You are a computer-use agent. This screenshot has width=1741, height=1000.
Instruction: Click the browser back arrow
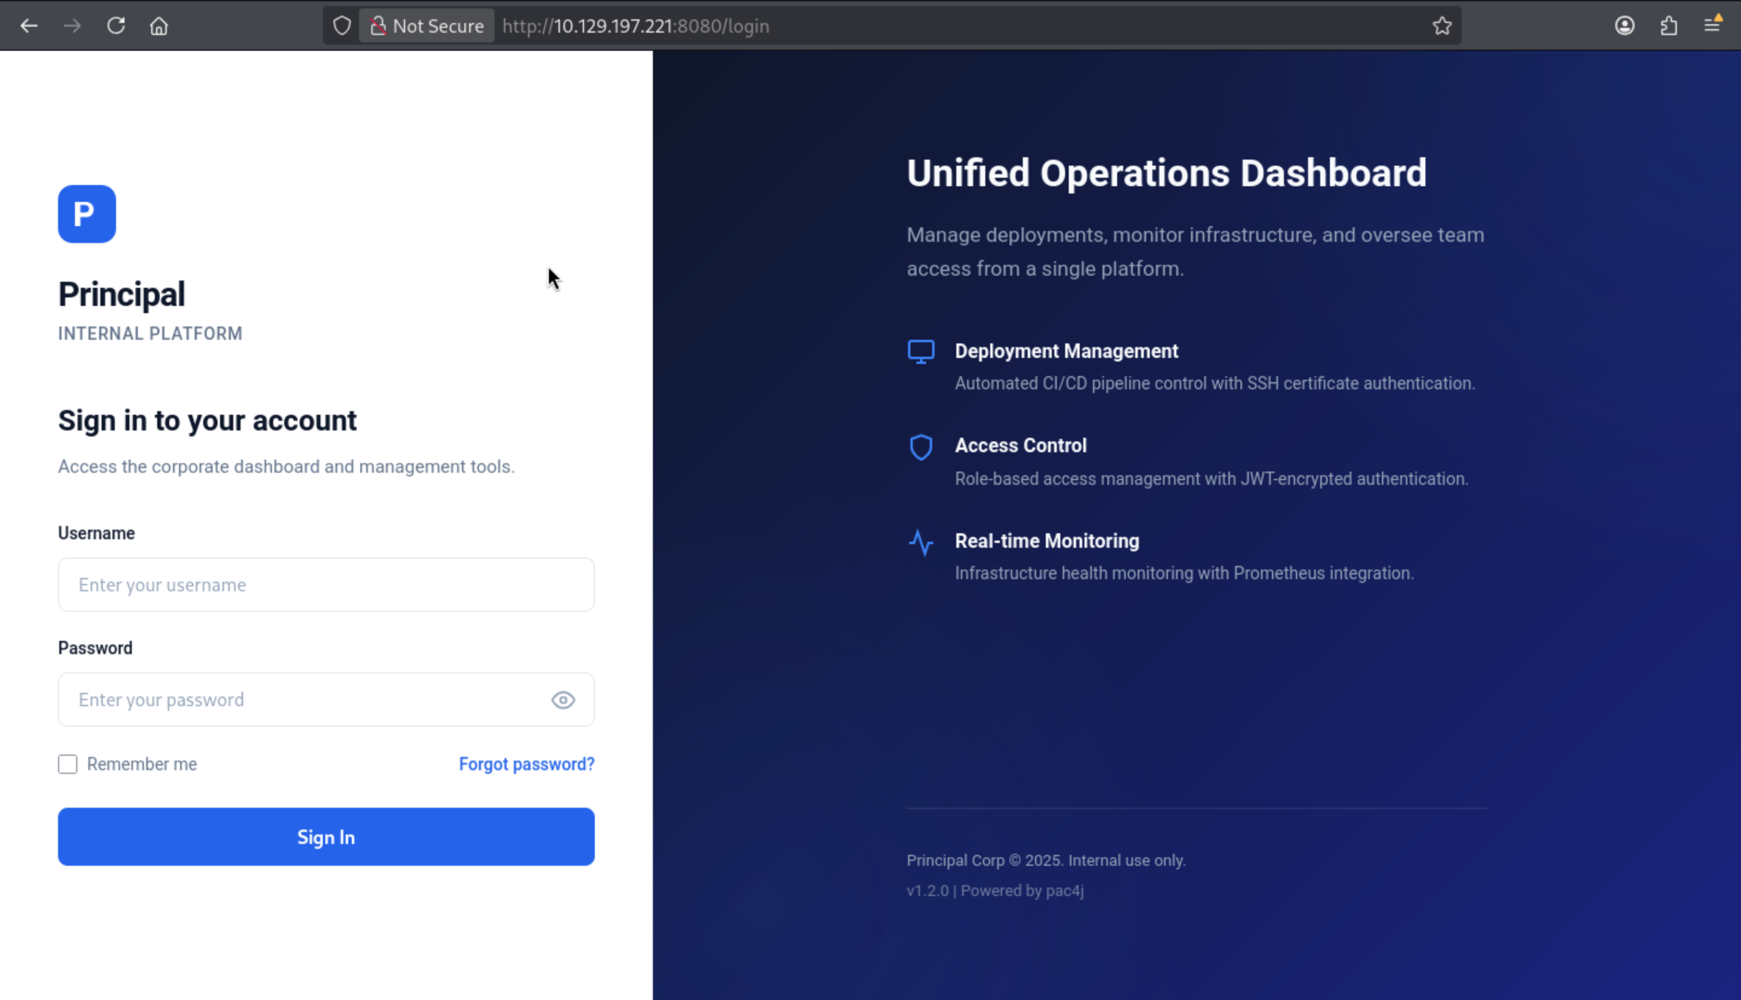click(29, 26)
